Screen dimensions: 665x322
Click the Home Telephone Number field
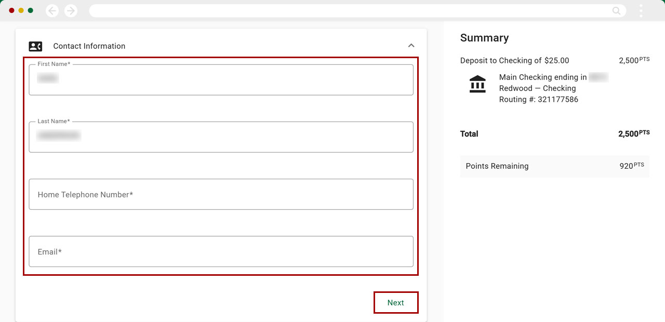click(x=221, y=194)
